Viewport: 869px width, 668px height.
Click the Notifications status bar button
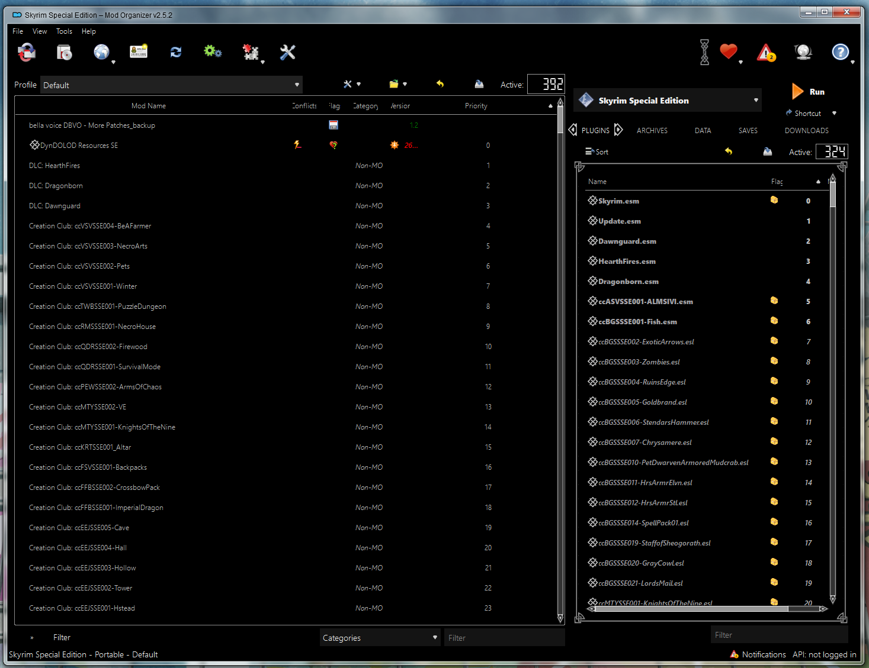(x=758, y=654)
